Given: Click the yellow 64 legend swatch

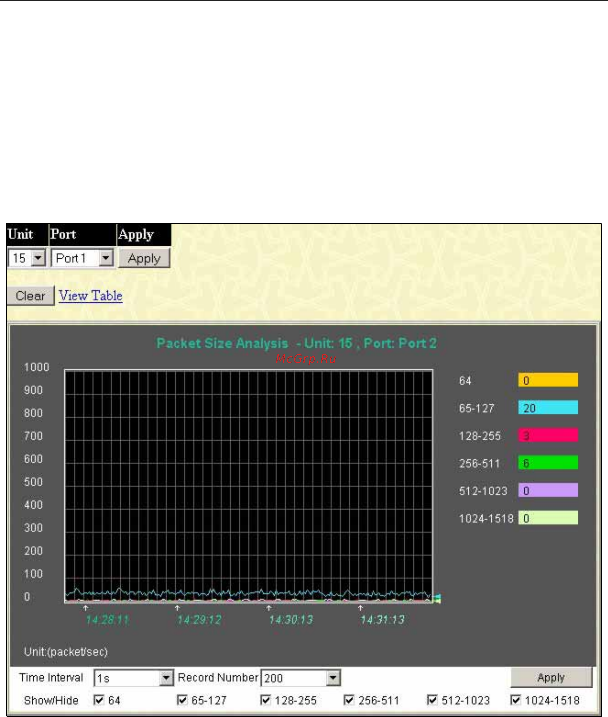Looking at the screenshot, I should (x=548, y=380).
